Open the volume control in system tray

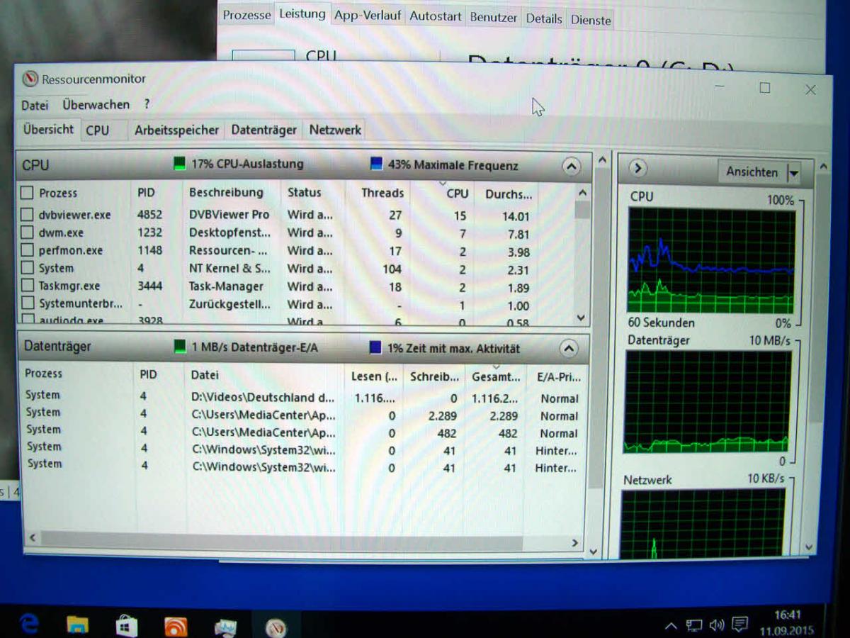pyautogui.click(x=717, y=625)
